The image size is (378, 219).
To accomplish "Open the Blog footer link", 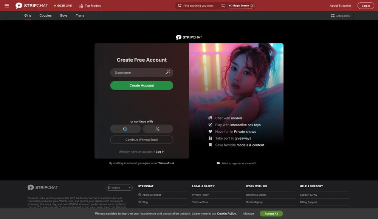I will (x=145, y=202).
